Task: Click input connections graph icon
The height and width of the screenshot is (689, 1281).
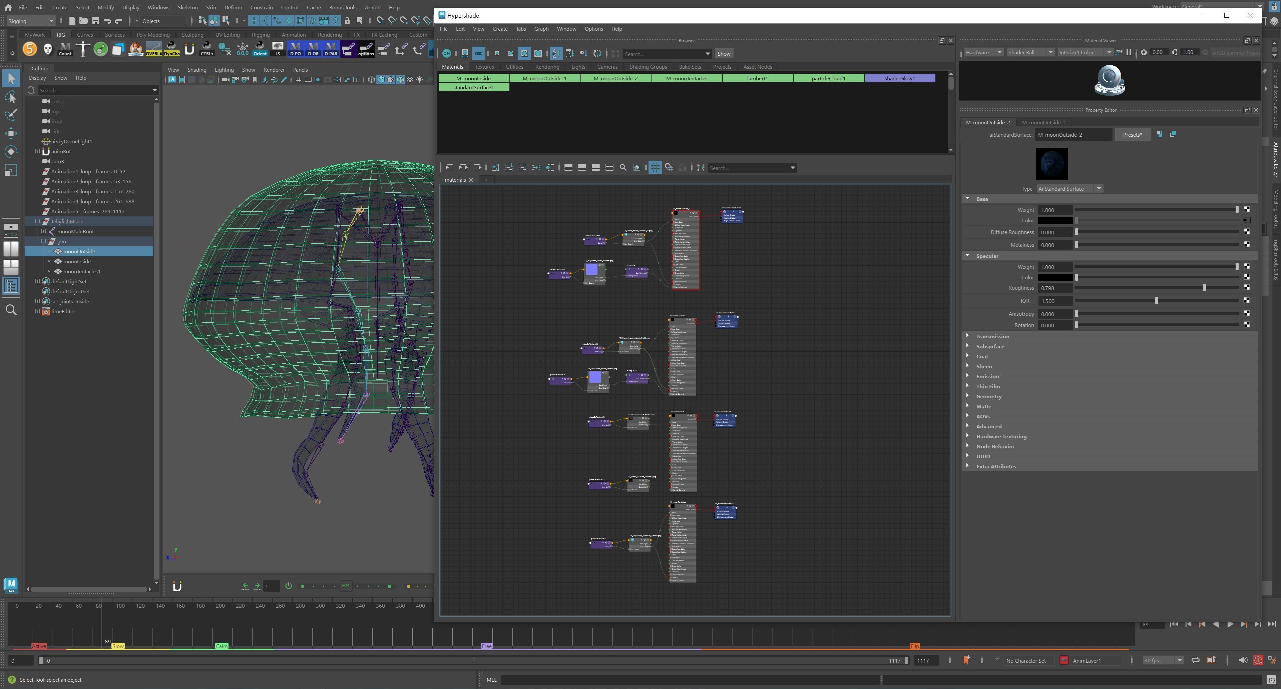Action: [x=449, y=168]
